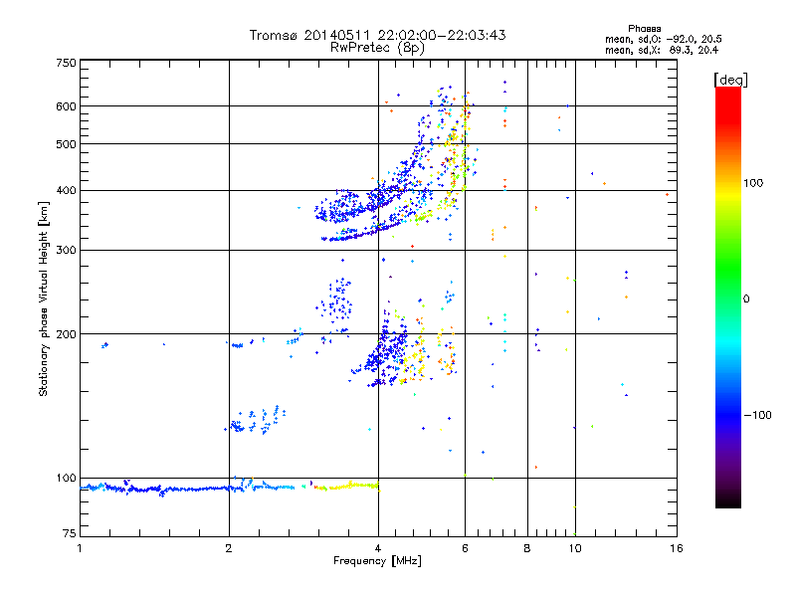
Task: Click the "mean, sd,O: -92.0, 20.5" line
Action: [x=663, y=39]
